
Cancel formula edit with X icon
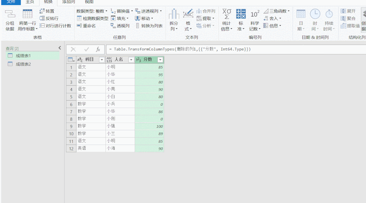tap(73, 49)
